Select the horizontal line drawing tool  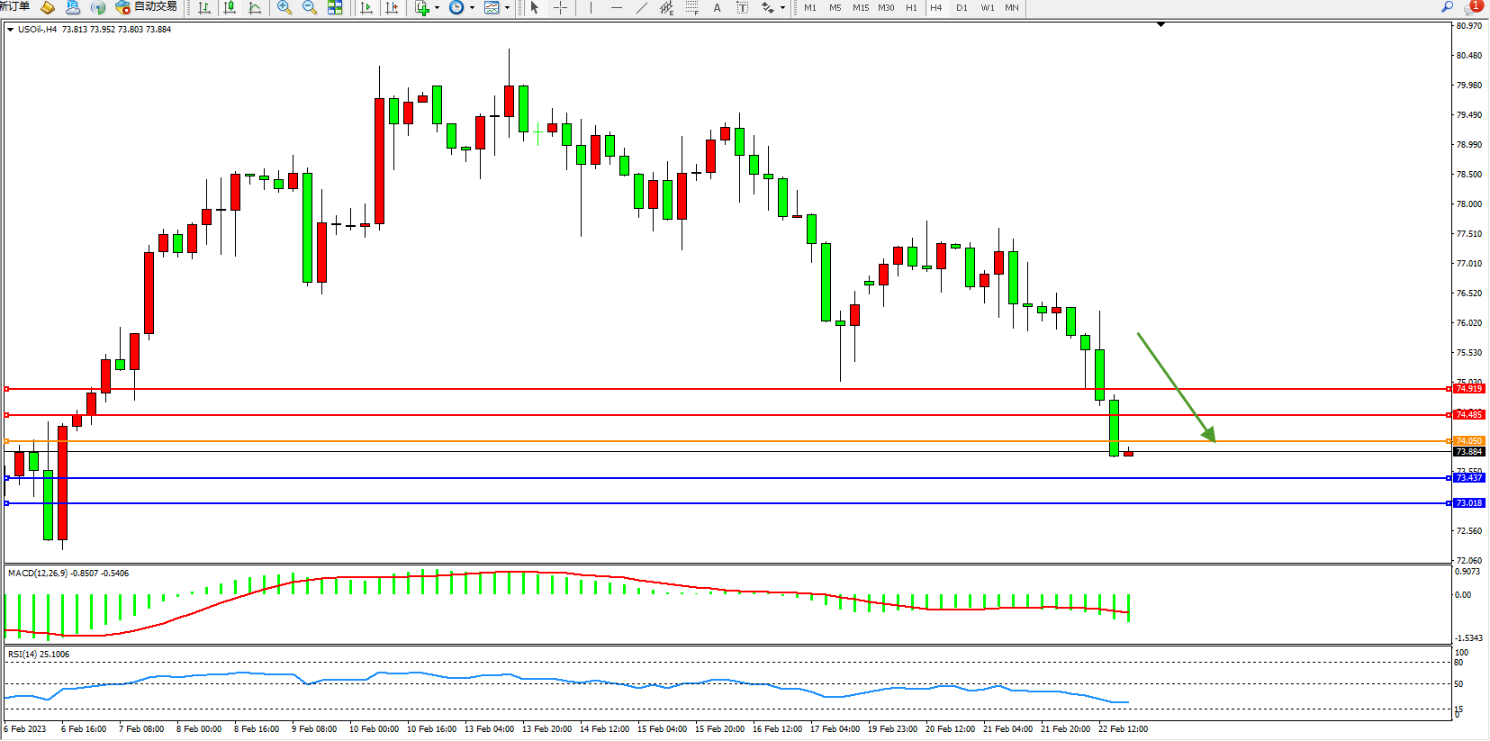[617, 8]
